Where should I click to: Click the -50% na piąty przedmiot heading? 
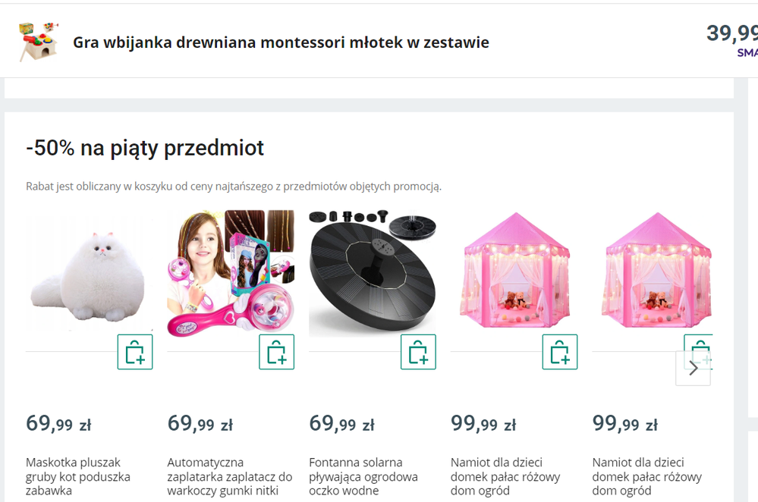pos(145,148)
